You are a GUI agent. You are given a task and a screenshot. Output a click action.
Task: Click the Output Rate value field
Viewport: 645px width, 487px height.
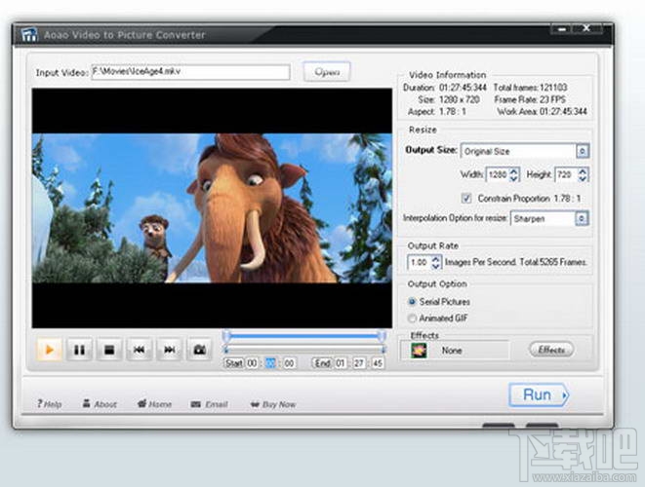point(420,262)
